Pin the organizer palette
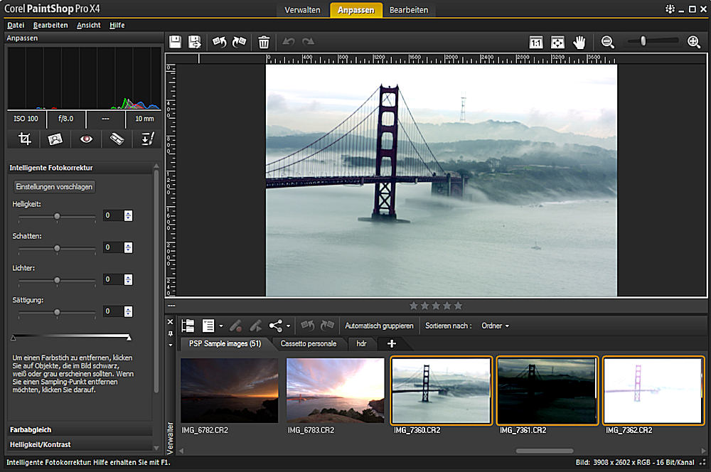 (x=171, y=333)
